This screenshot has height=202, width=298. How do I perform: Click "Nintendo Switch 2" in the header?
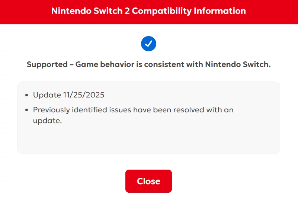[90, 10]
